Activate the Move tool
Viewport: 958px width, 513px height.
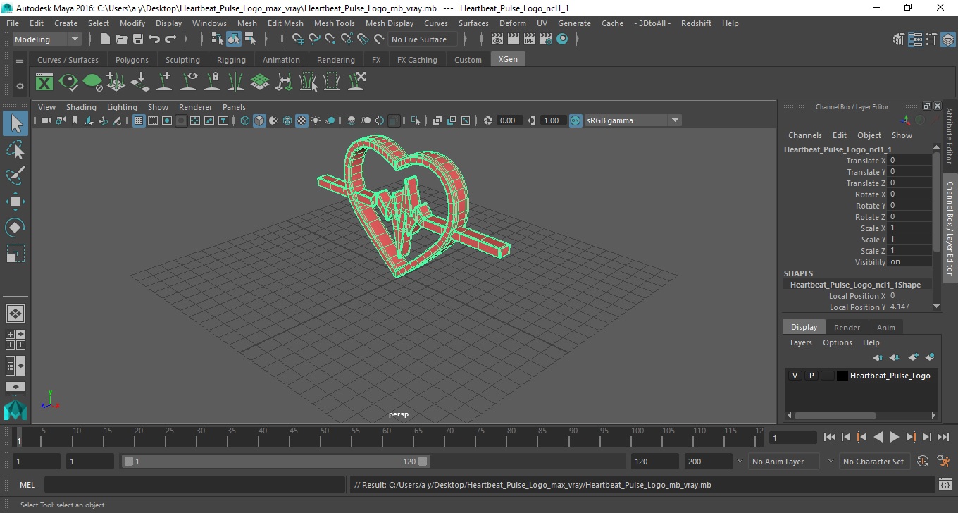coord(15,202)
